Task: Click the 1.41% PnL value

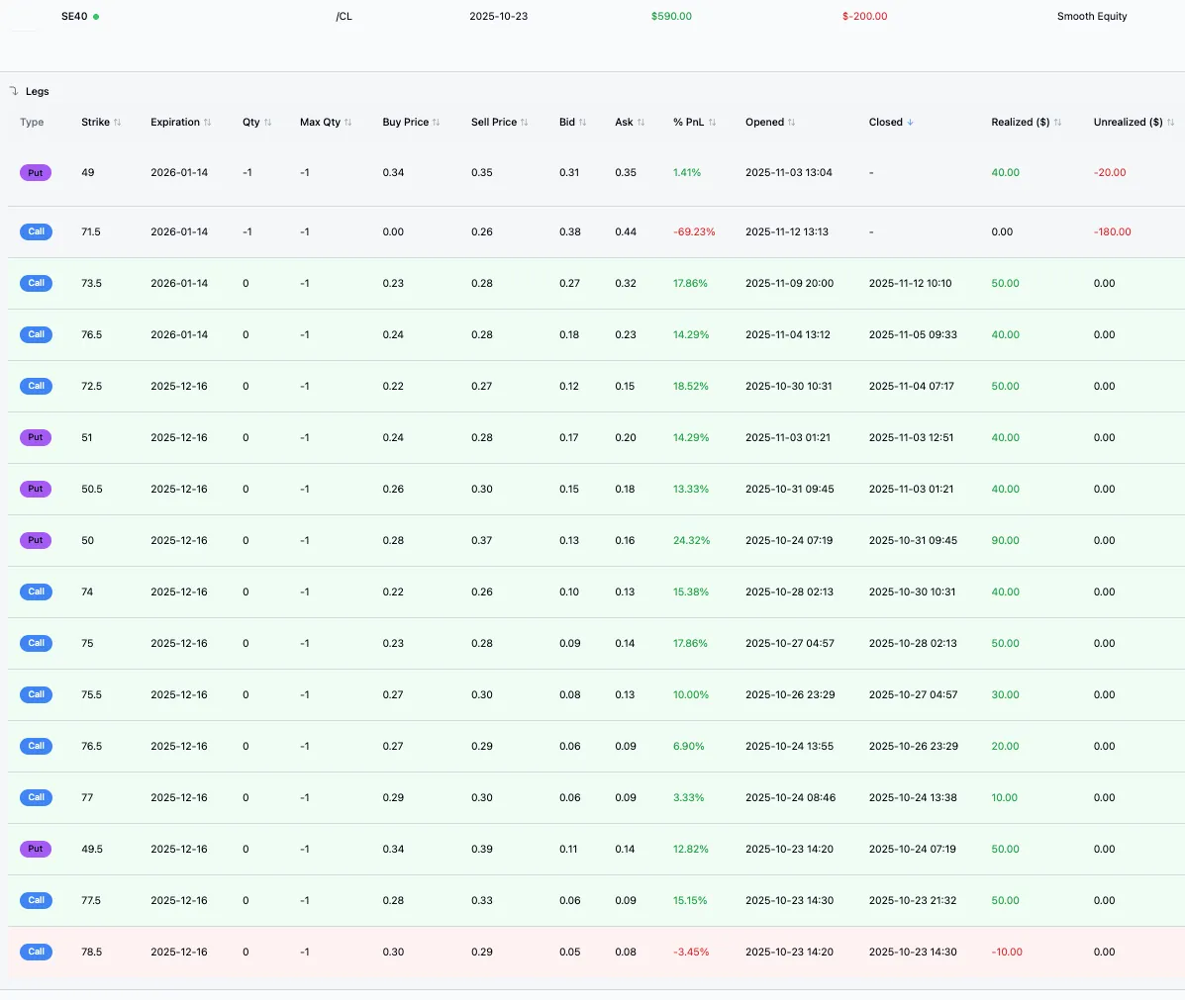Action: 686,173
